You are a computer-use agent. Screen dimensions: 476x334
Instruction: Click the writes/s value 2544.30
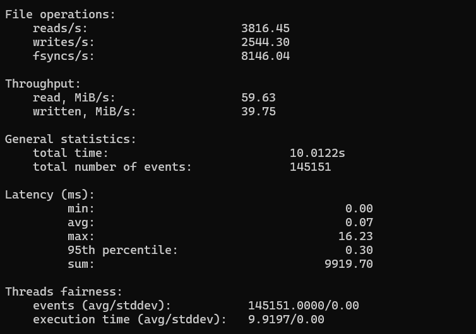(x=265, y=42)
